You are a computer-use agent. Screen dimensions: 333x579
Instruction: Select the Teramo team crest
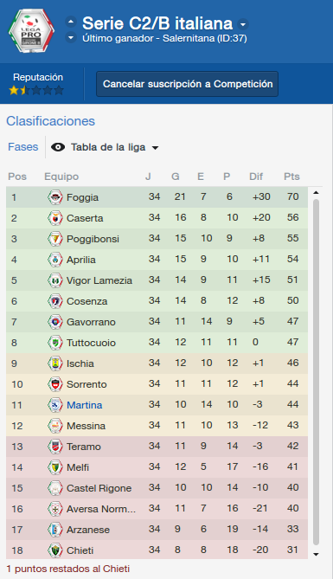pyautogui.click(x=55, y=446)
